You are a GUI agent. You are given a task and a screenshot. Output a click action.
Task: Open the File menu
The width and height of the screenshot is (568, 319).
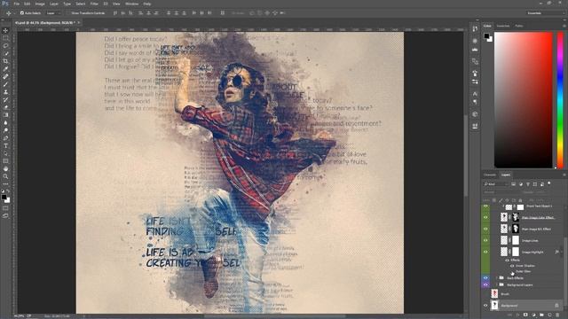[17, 4]
